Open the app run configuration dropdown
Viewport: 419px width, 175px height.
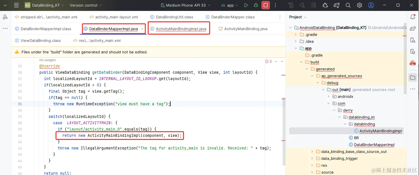[x=230, y=5]
